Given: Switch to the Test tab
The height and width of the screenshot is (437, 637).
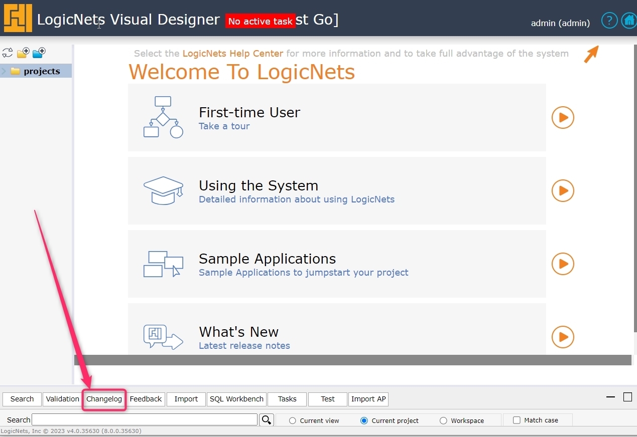Looking at the screenshot, I should point(328,399).
